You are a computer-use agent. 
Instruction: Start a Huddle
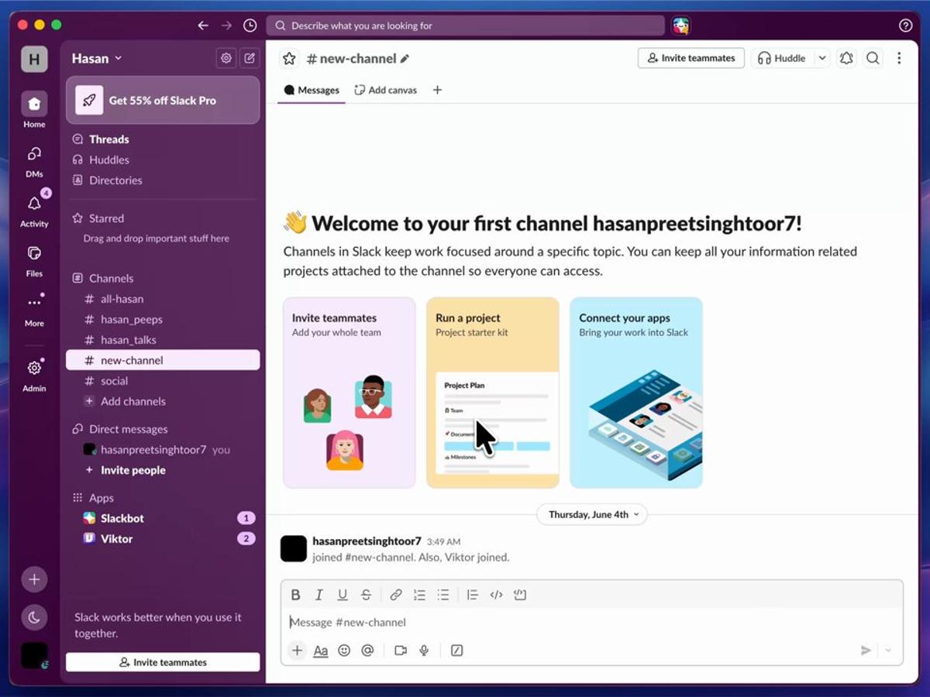pos(782,58)
